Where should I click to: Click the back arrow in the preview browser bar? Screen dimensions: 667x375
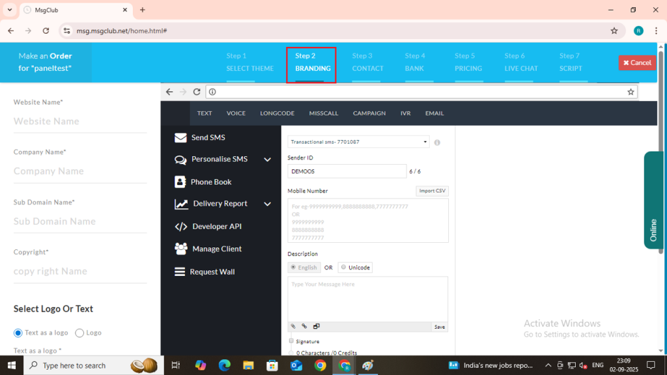169,92
